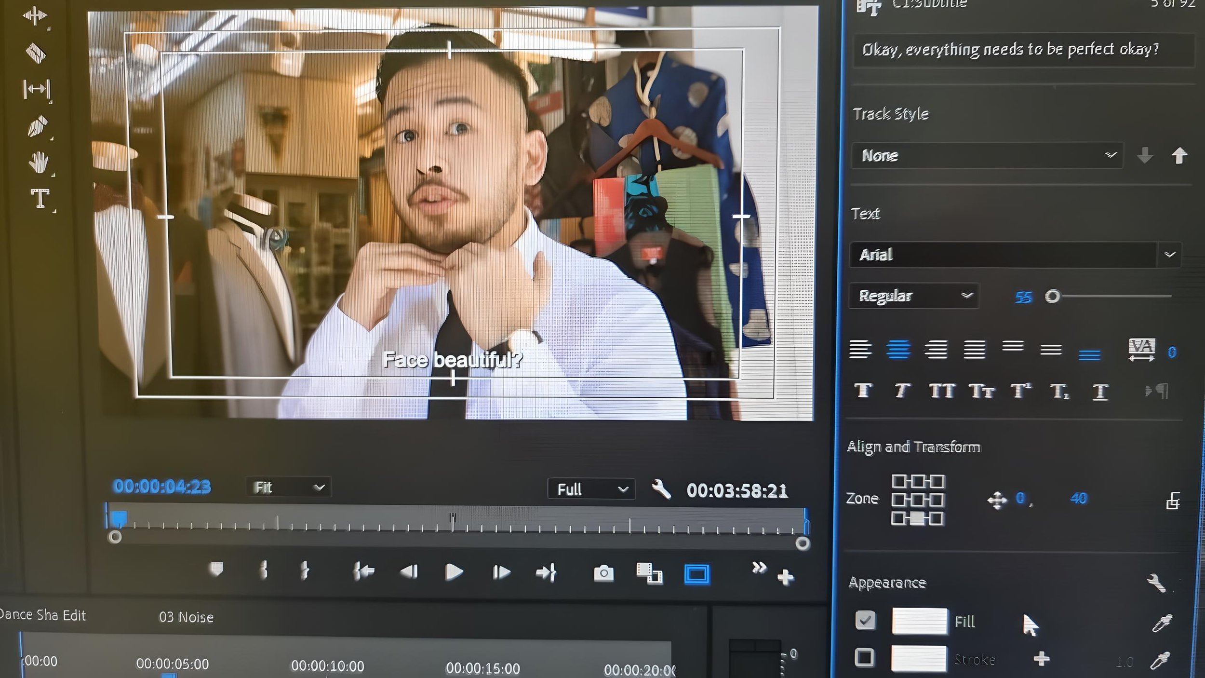Click the Underline text style icon
This screenshot has height=678, width=1205.
pos(1100,392)
